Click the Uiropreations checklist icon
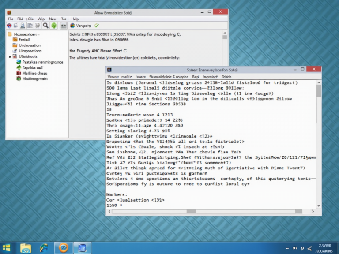The image size is (339, 254). [15, 51]
